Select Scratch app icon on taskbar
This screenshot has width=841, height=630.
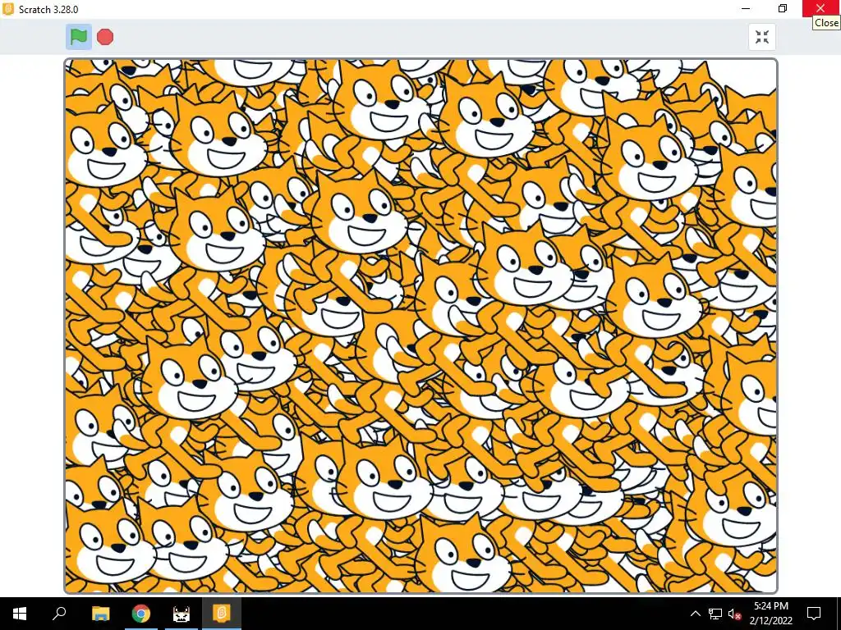(222, 614)
